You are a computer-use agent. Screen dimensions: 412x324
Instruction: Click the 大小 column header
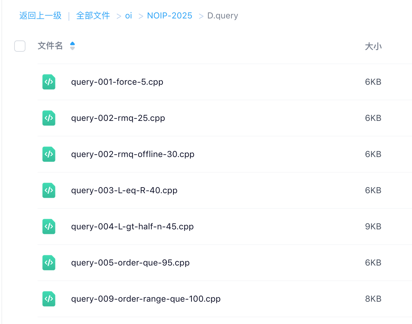tap(373, 46)
